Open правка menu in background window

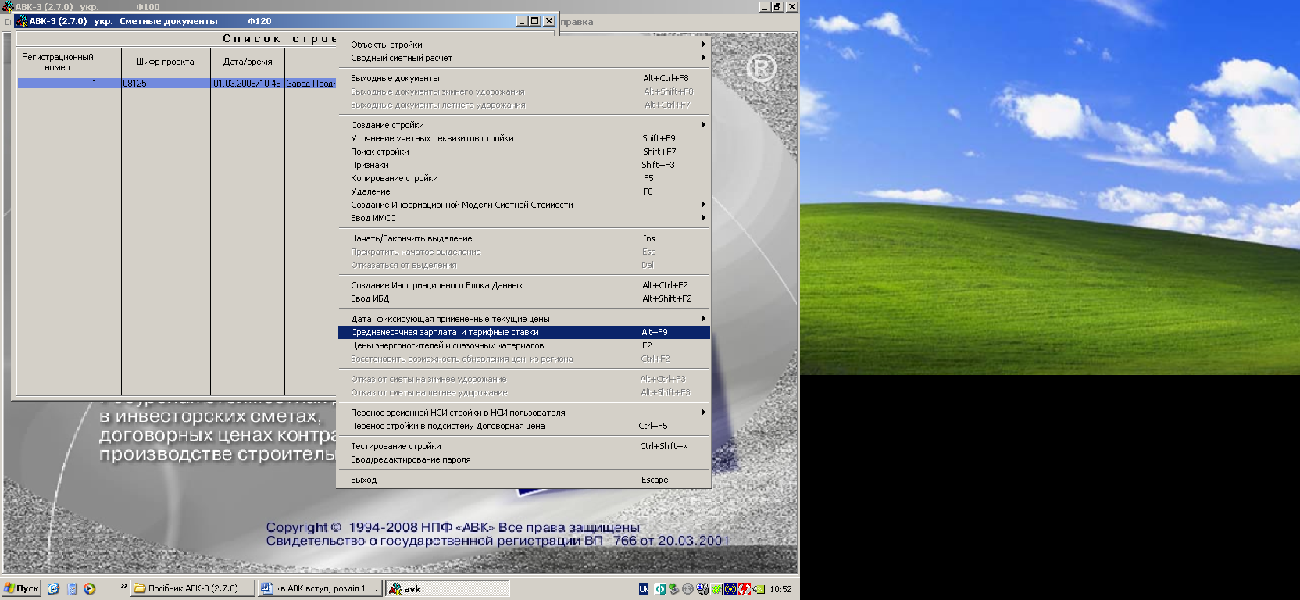pos(577,22)
